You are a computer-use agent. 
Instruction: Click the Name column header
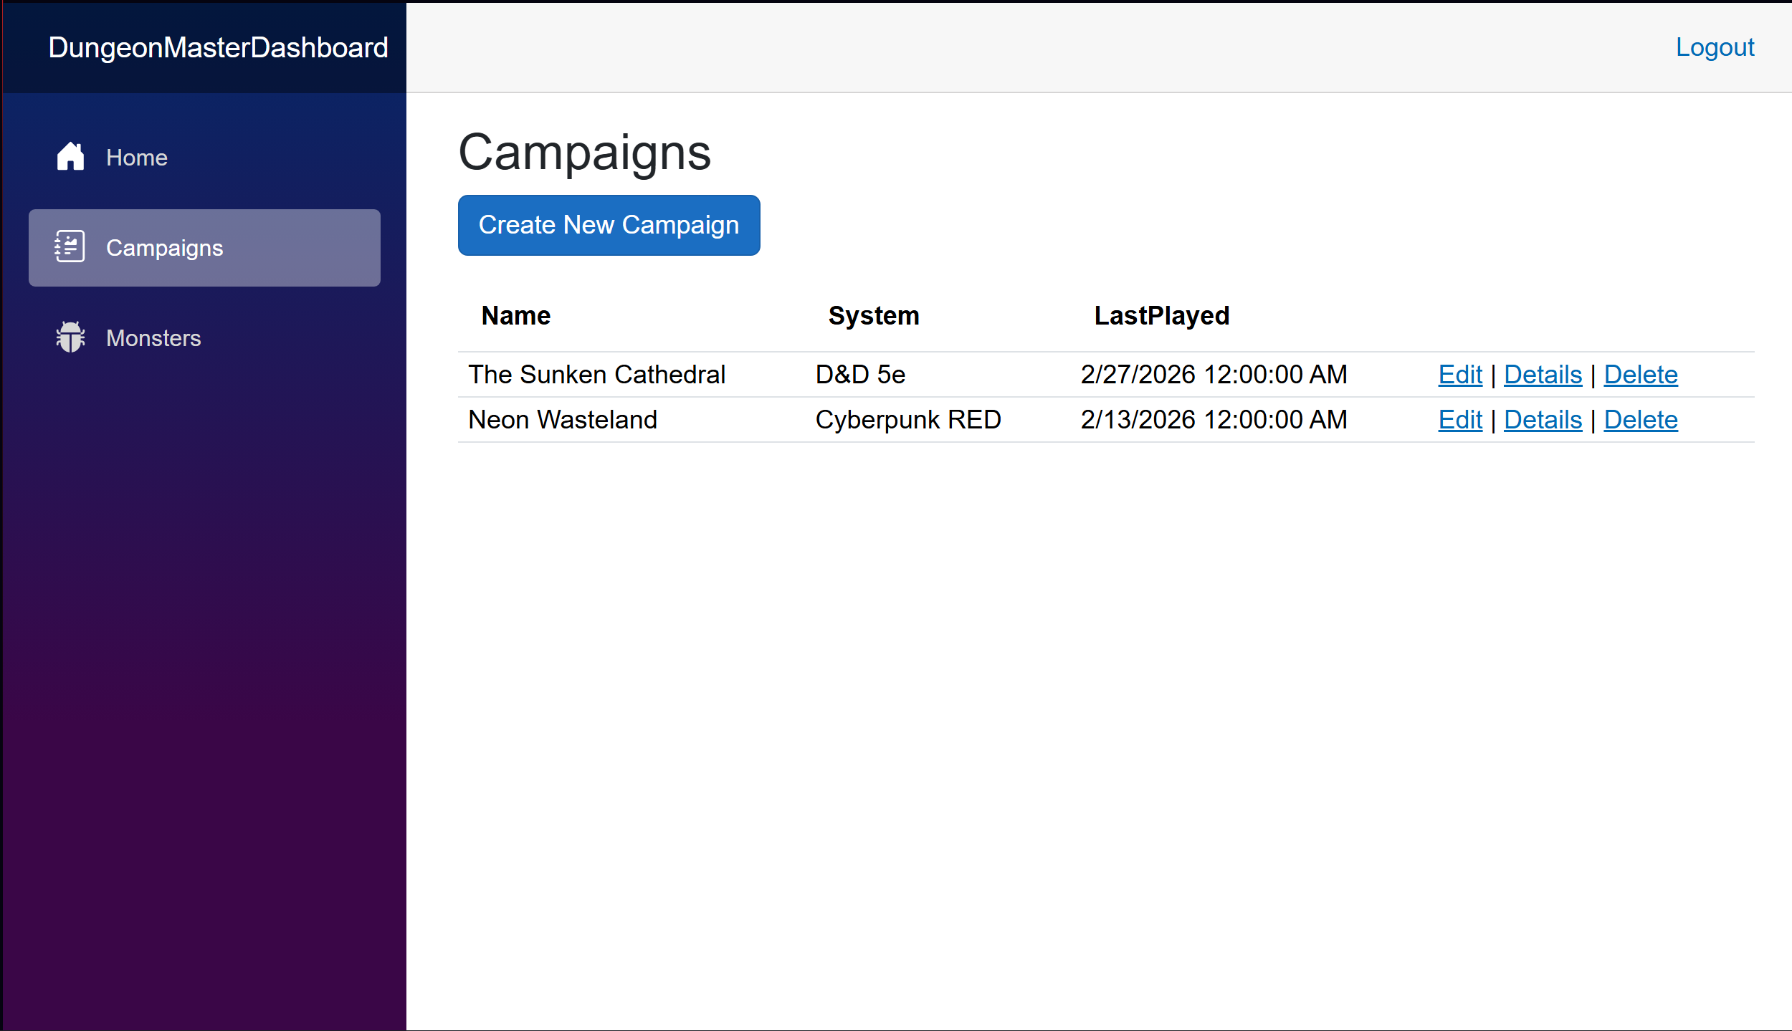tap(515, 315)
